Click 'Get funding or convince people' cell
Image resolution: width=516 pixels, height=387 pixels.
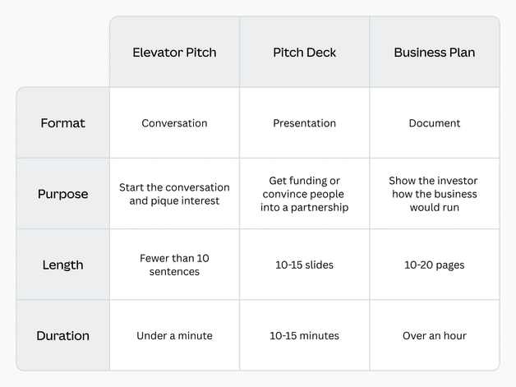click(x=304, y=194)
